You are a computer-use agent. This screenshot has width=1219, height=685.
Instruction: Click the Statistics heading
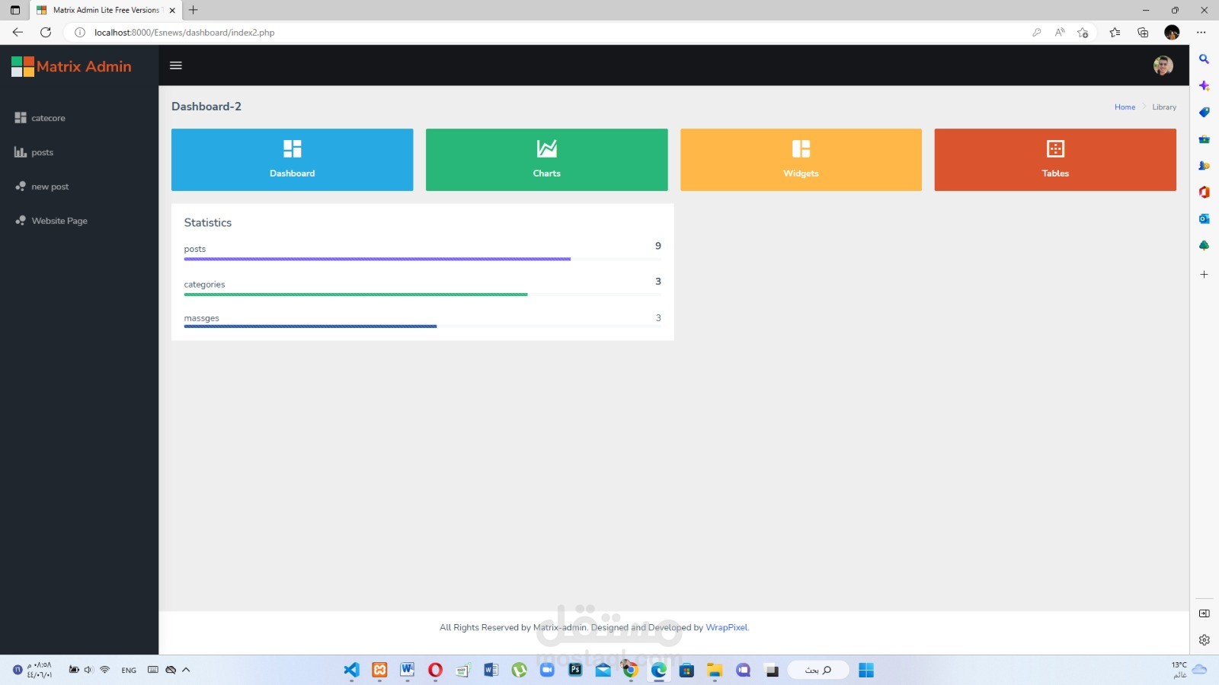coord(208,222)
